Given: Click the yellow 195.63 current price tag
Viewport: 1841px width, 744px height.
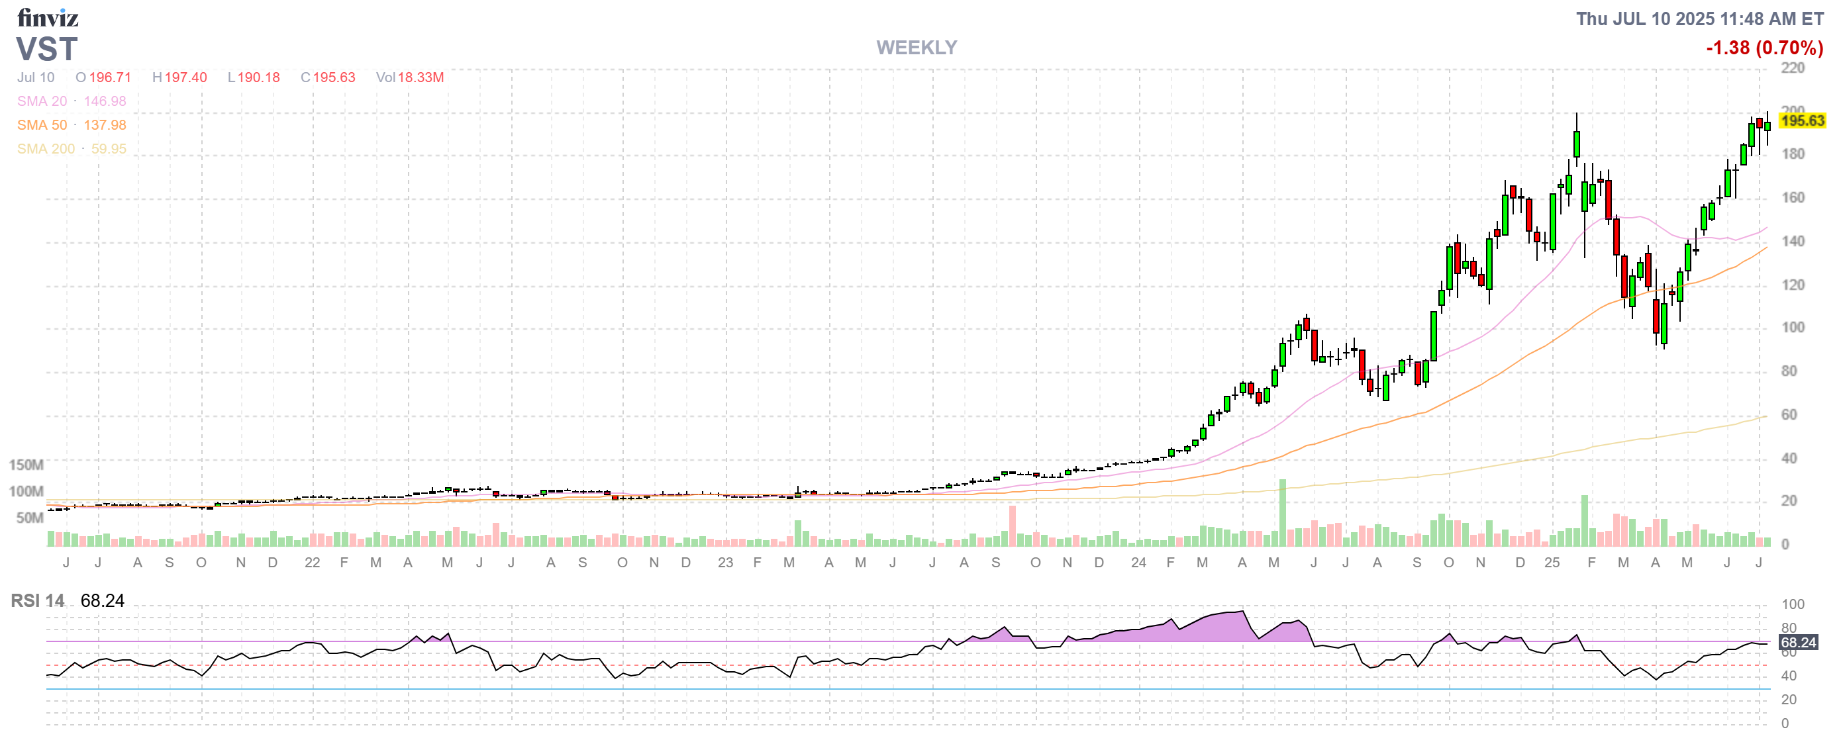Looking at the screenshot, I should coord(1802,120).
